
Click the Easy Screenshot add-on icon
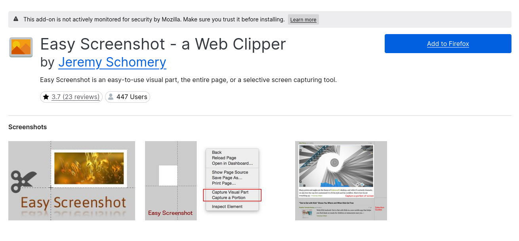pos(21,48)
